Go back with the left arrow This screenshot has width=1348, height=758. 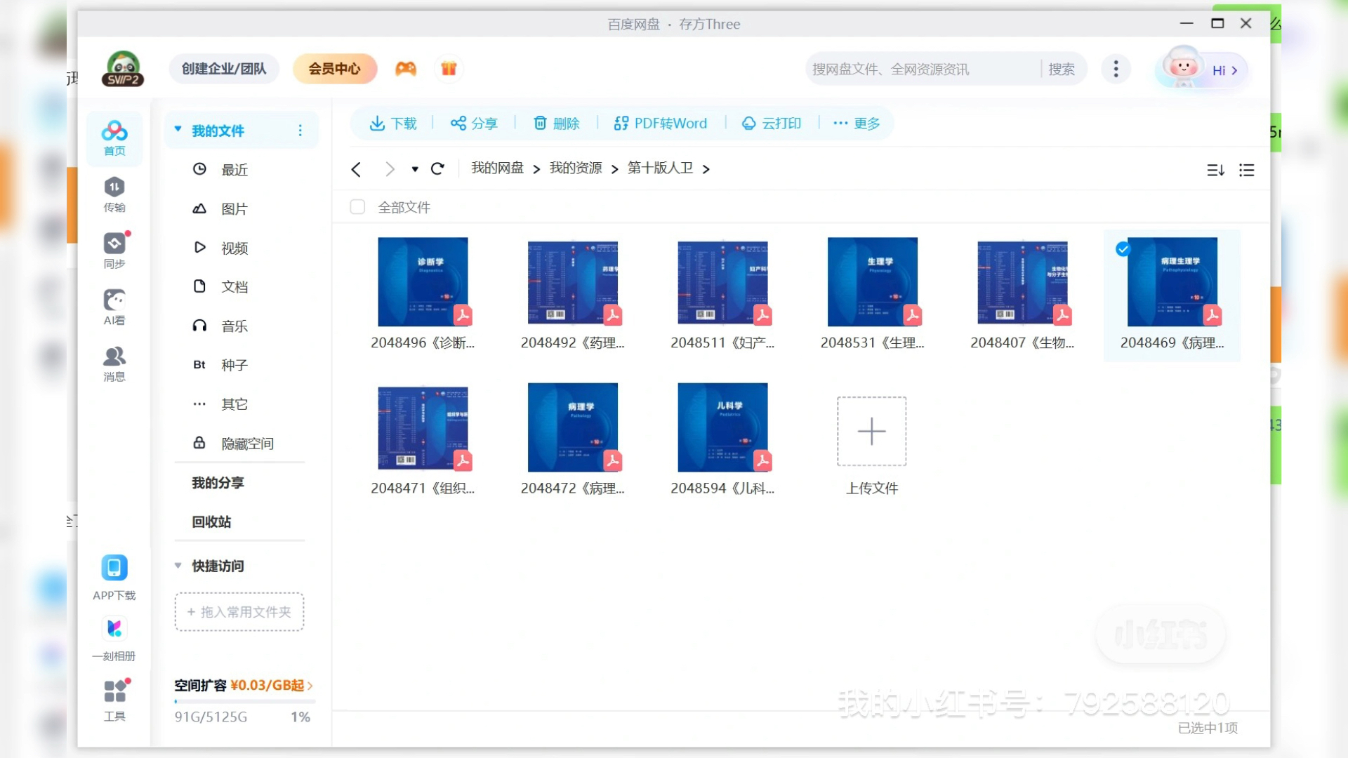[356, 169]
